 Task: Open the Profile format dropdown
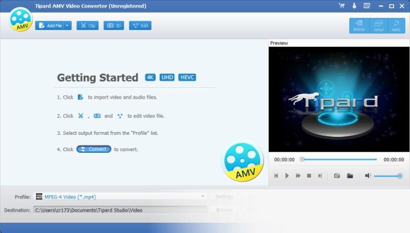click(120, 196)
